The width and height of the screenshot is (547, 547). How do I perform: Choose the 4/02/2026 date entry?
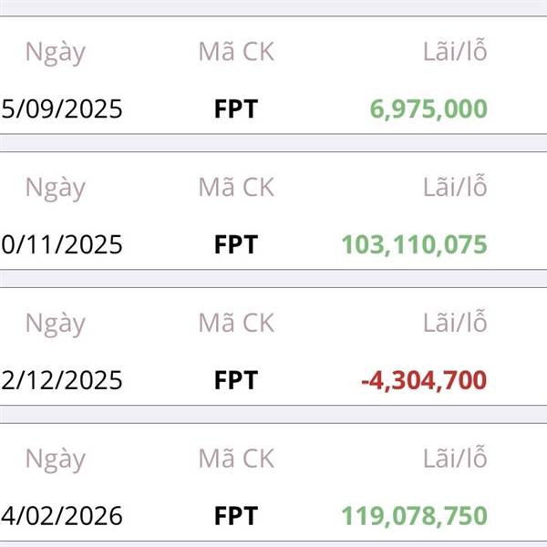pos(62,516)
